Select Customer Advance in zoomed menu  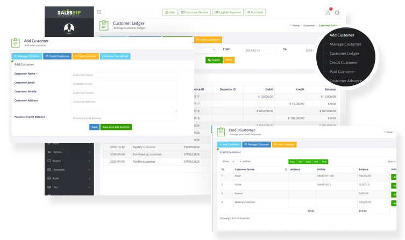pos(346,81)
